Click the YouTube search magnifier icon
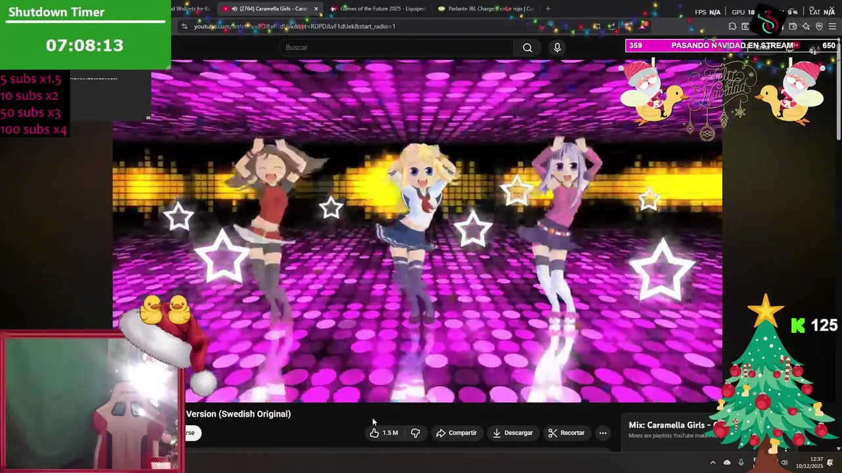Viewport: 842px width, 473px height. [x=528, y=47]
